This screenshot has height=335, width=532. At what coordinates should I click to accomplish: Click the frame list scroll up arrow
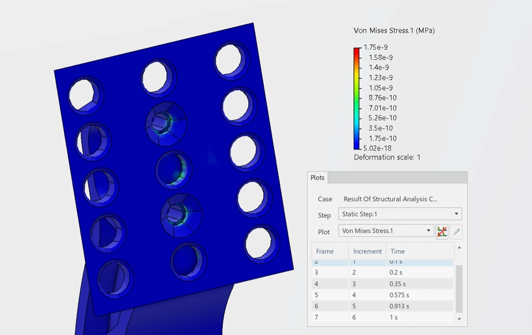coord(459,247)
